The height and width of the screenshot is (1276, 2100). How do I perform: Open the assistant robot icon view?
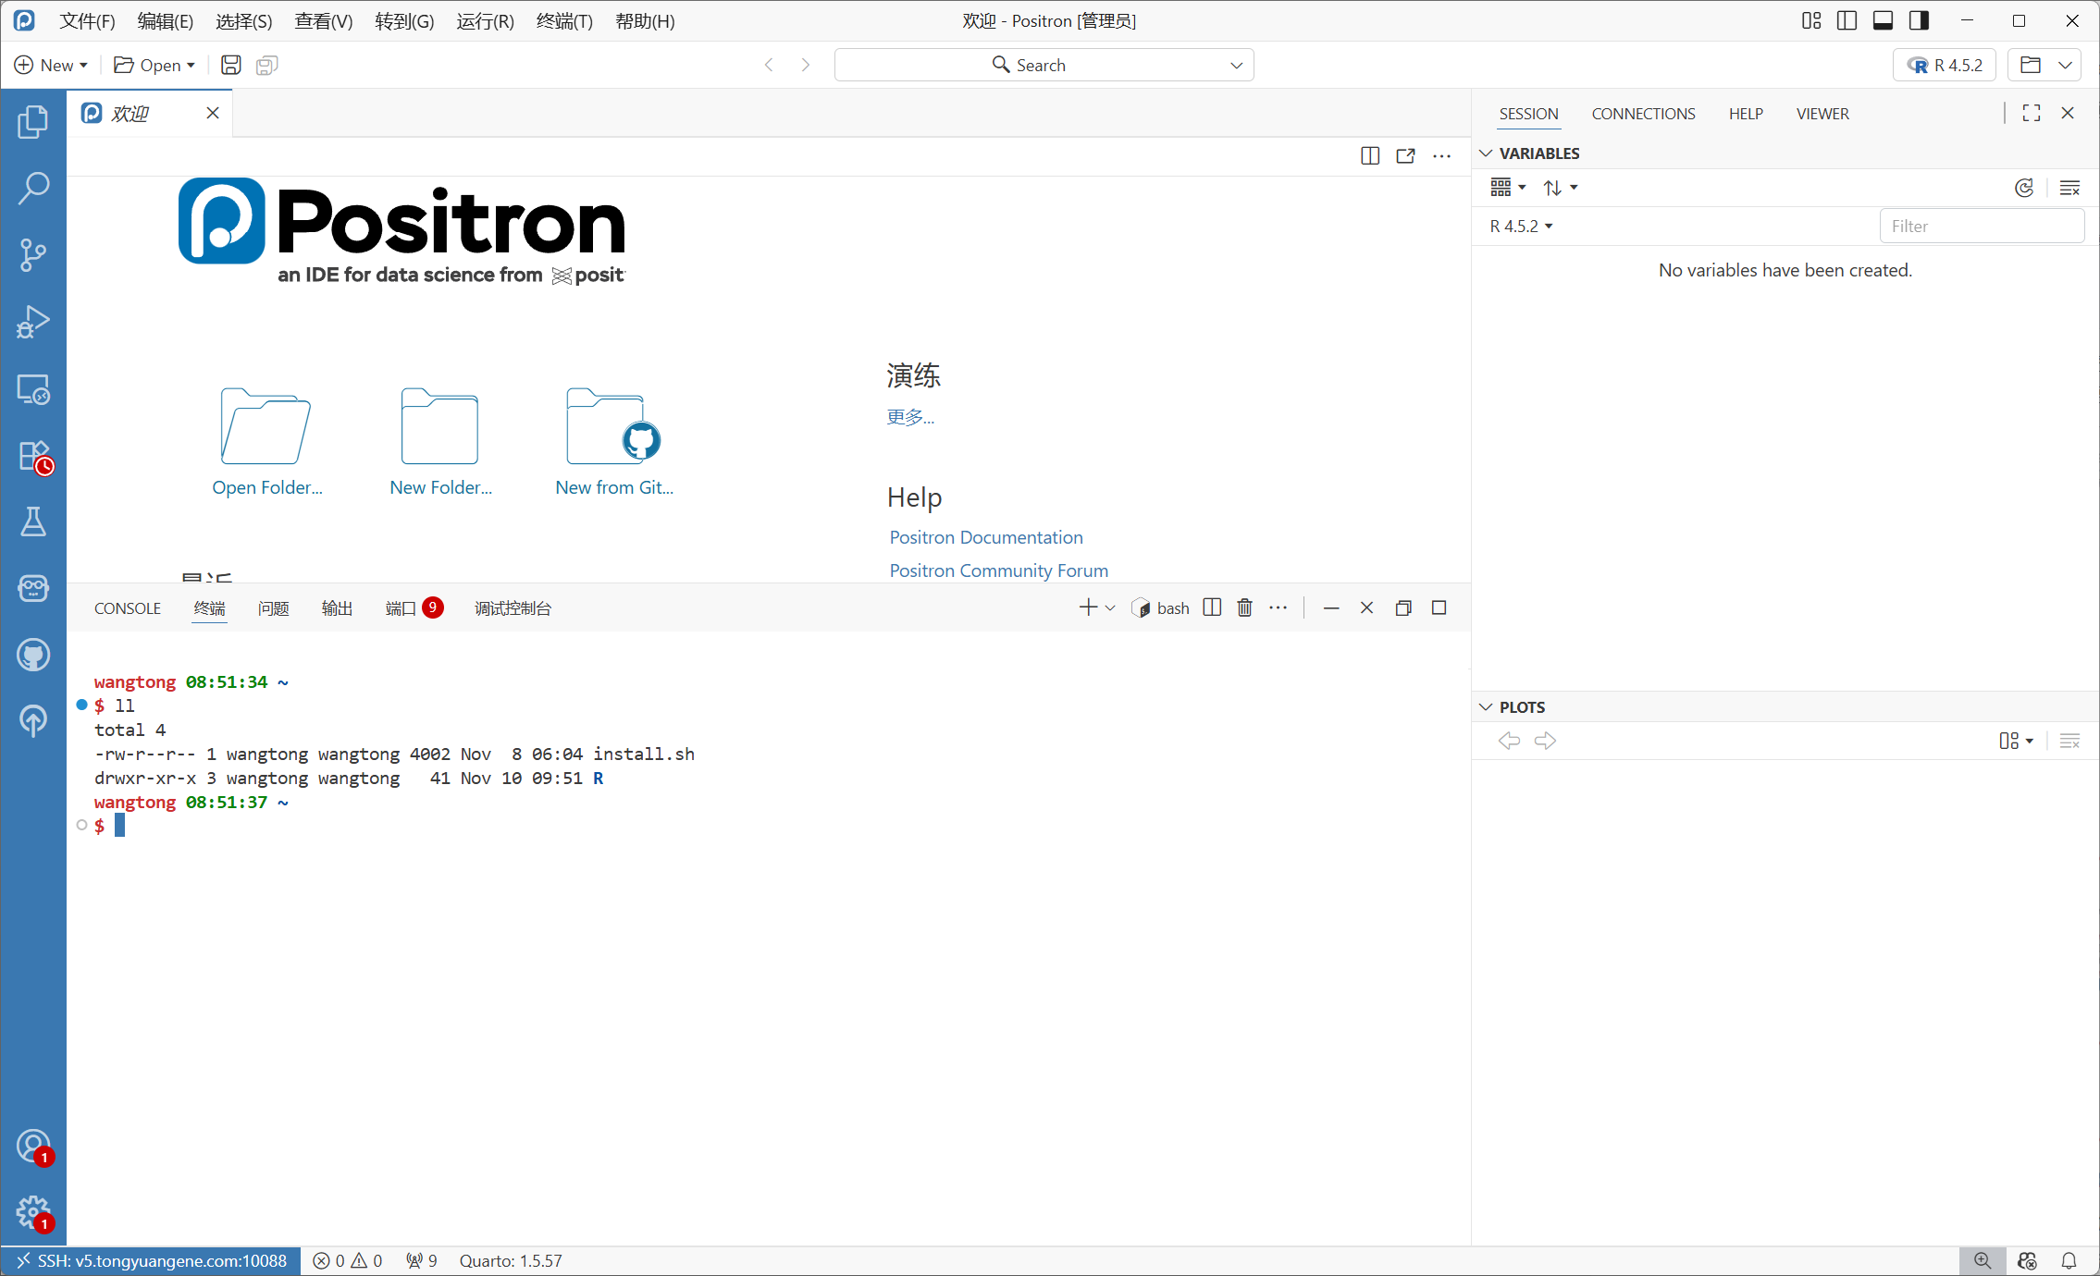pyautogui.click(x=33, y=588)
